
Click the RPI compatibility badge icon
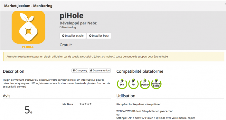133,84
